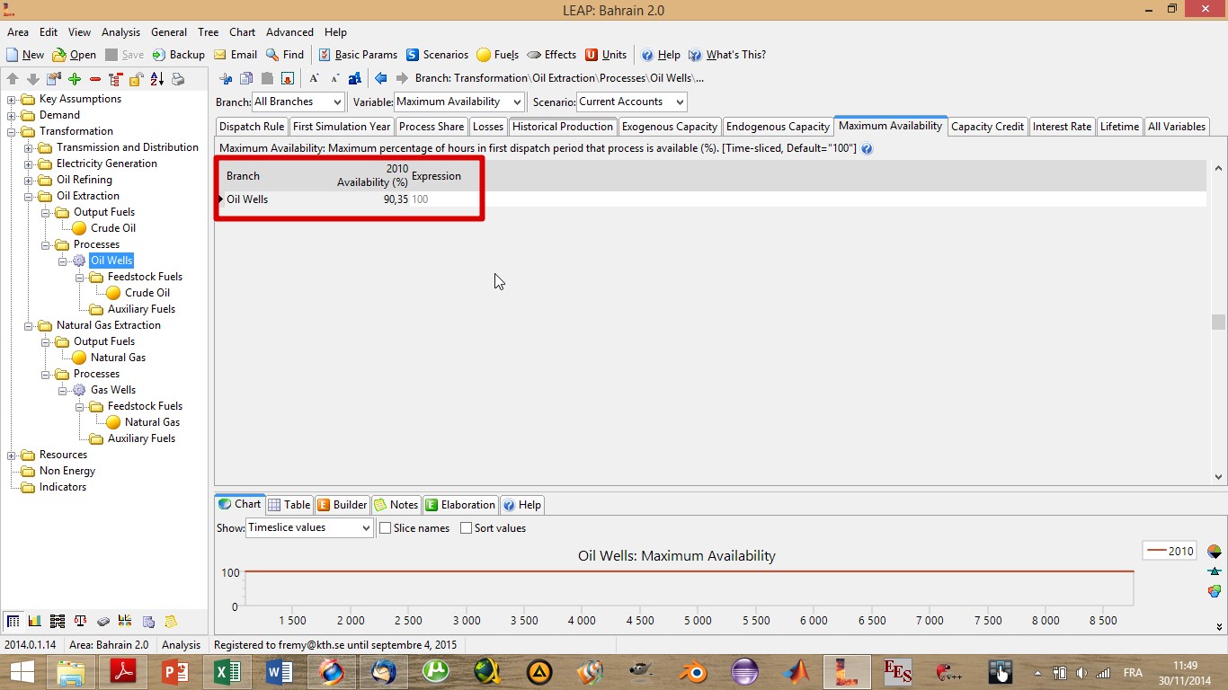The height and width of the screenshot is (690, 1228).
Task: Open Blender from the taskbar
Action: (692, 671)
